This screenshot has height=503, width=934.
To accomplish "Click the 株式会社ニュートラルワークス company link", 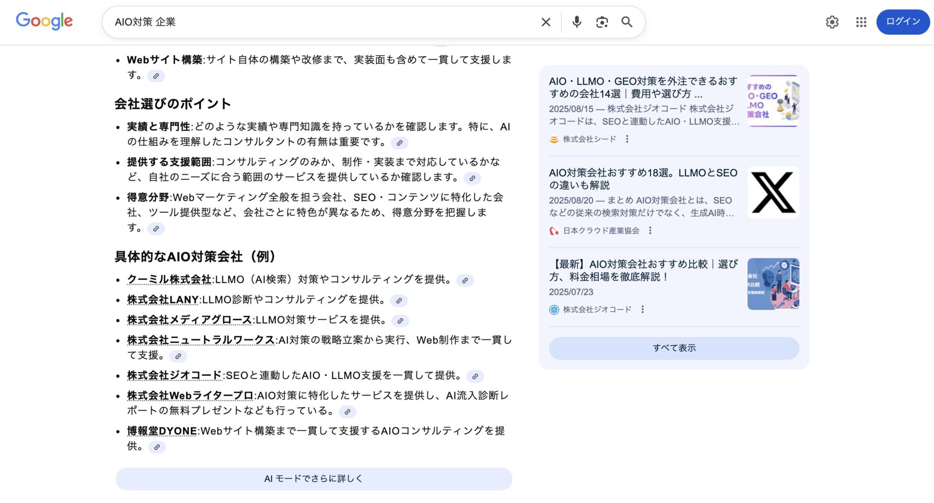I will [201, 340].
